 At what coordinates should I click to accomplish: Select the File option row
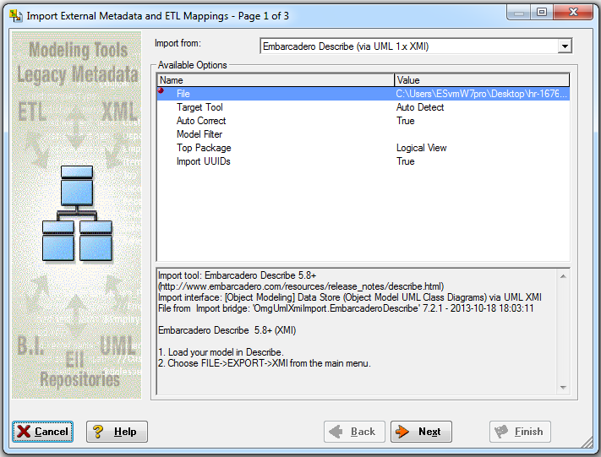[363, 94]
